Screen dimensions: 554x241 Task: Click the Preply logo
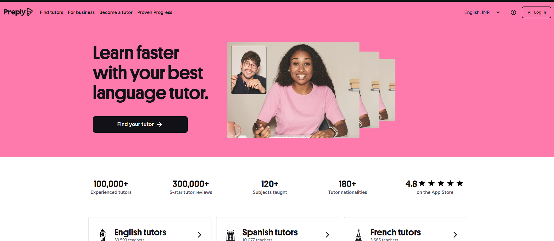pyautogui.click(x=18, y=12)
